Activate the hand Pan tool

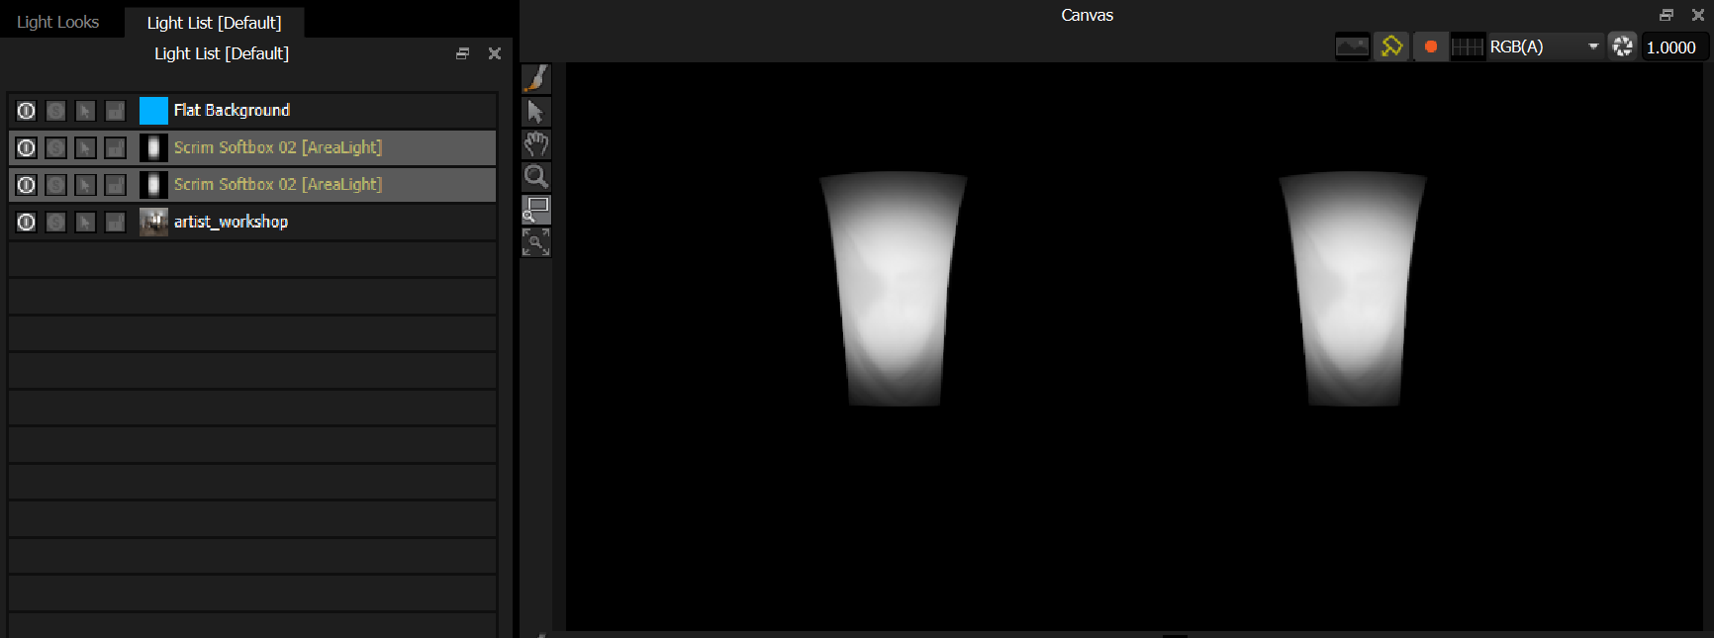[535, 144]
